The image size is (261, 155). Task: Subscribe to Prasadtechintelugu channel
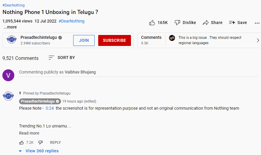click(115, 40)
